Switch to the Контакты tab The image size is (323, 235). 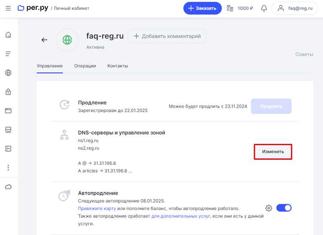118,66
